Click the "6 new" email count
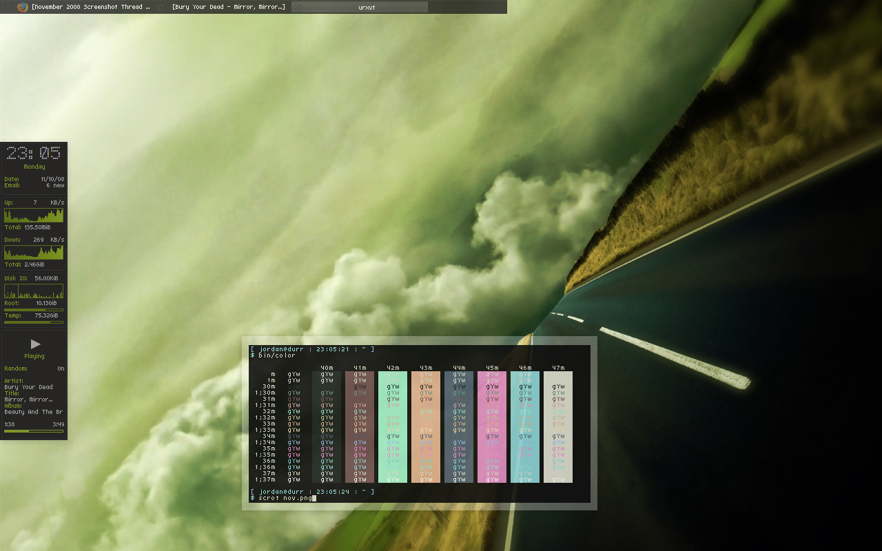Screen dimensions: 882x551 click(x=55, y=185)
